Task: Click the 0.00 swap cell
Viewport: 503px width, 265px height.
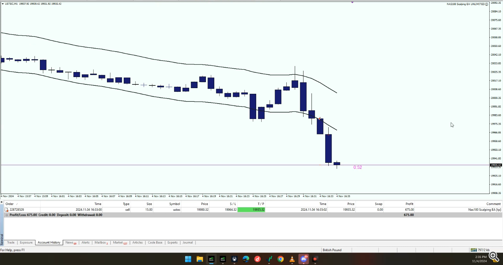Action: click(x=380, y=210)
